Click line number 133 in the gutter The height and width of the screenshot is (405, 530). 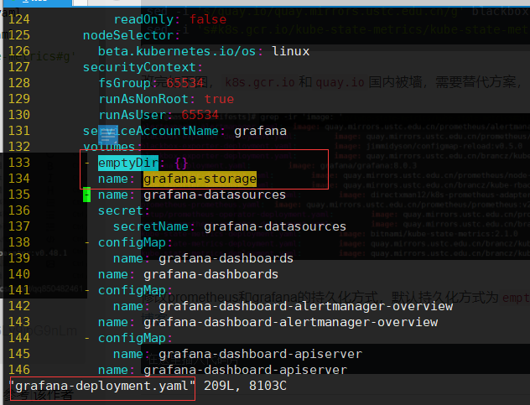point(19,163)
